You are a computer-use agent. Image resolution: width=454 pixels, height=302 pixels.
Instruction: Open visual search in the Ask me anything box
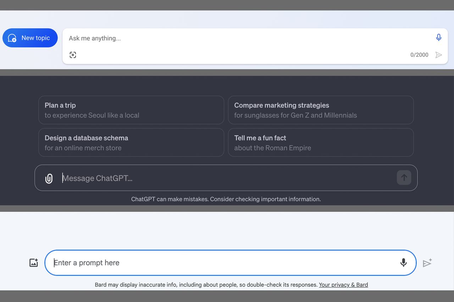[x=73, y=55]
